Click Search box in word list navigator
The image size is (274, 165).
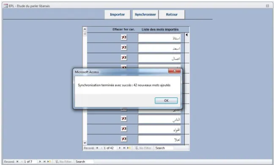164,148
